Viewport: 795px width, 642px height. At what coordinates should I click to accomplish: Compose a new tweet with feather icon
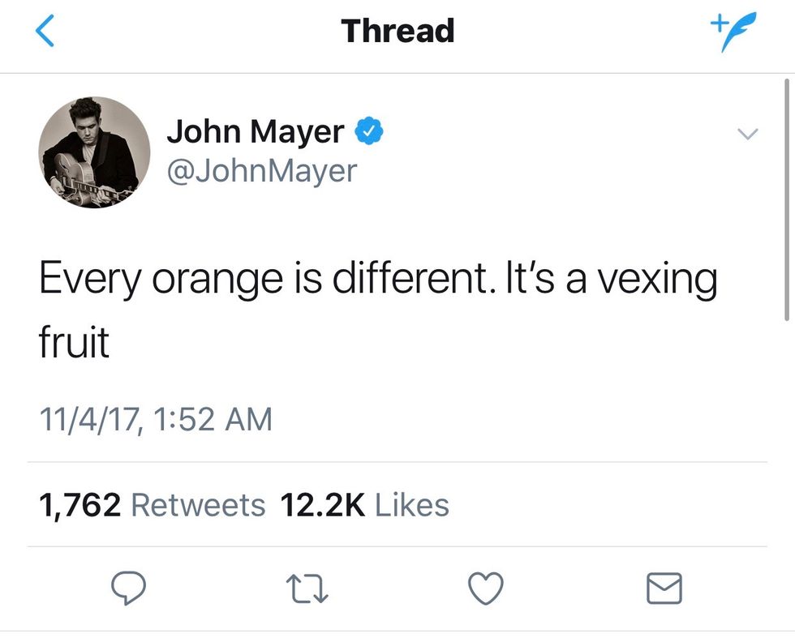pyautogui.click(x=727, y=33)
